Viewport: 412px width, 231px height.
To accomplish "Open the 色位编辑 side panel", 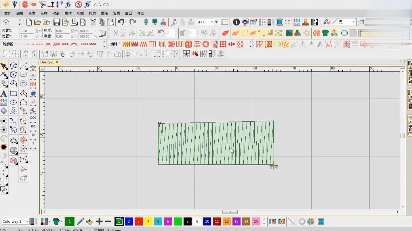I will (x=410, y=100).
